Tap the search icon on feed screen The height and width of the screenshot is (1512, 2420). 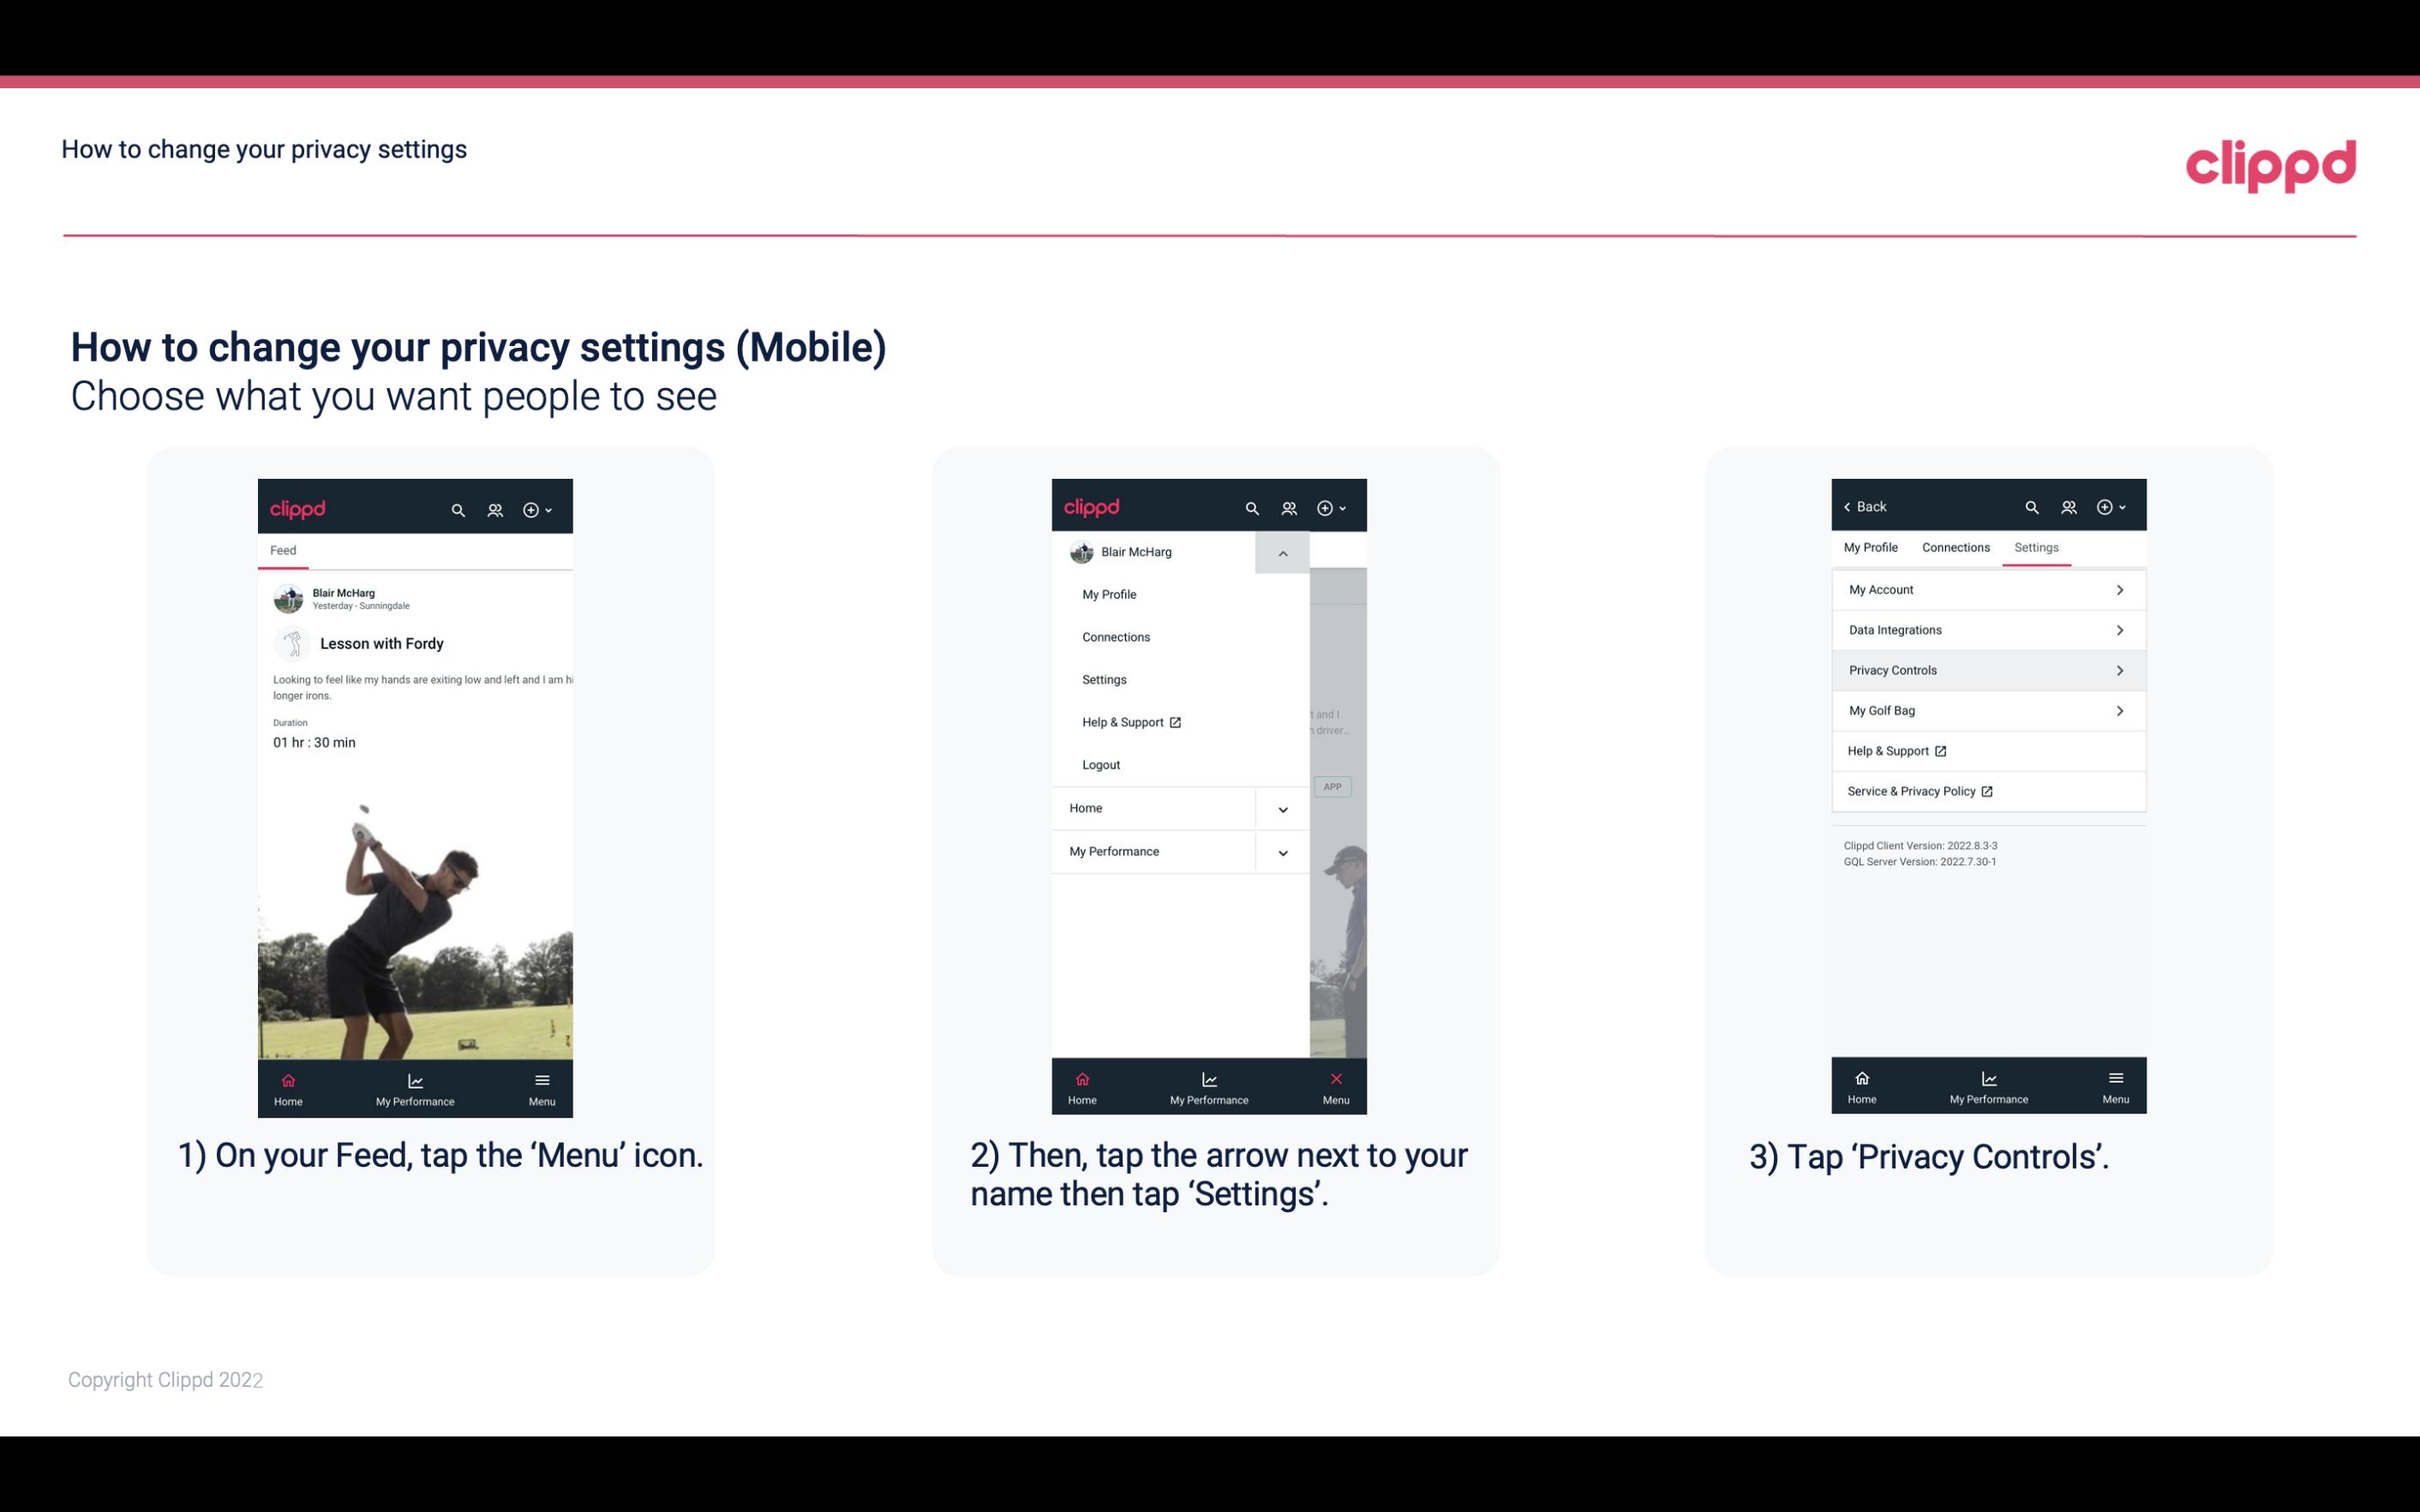(460, 507)
